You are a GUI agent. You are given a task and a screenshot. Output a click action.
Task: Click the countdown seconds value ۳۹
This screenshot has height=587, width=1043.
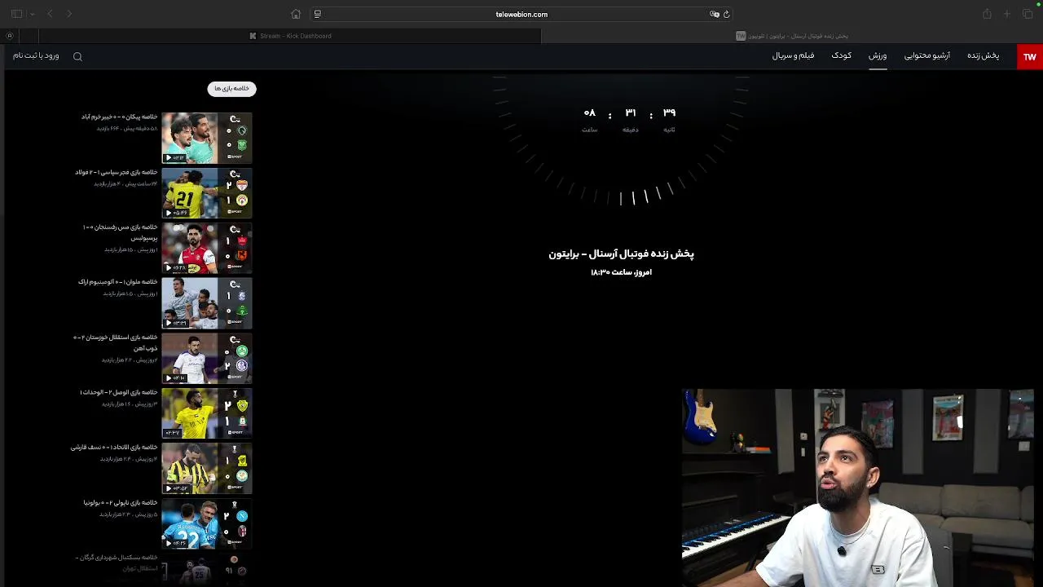click(x=669, y=113)
